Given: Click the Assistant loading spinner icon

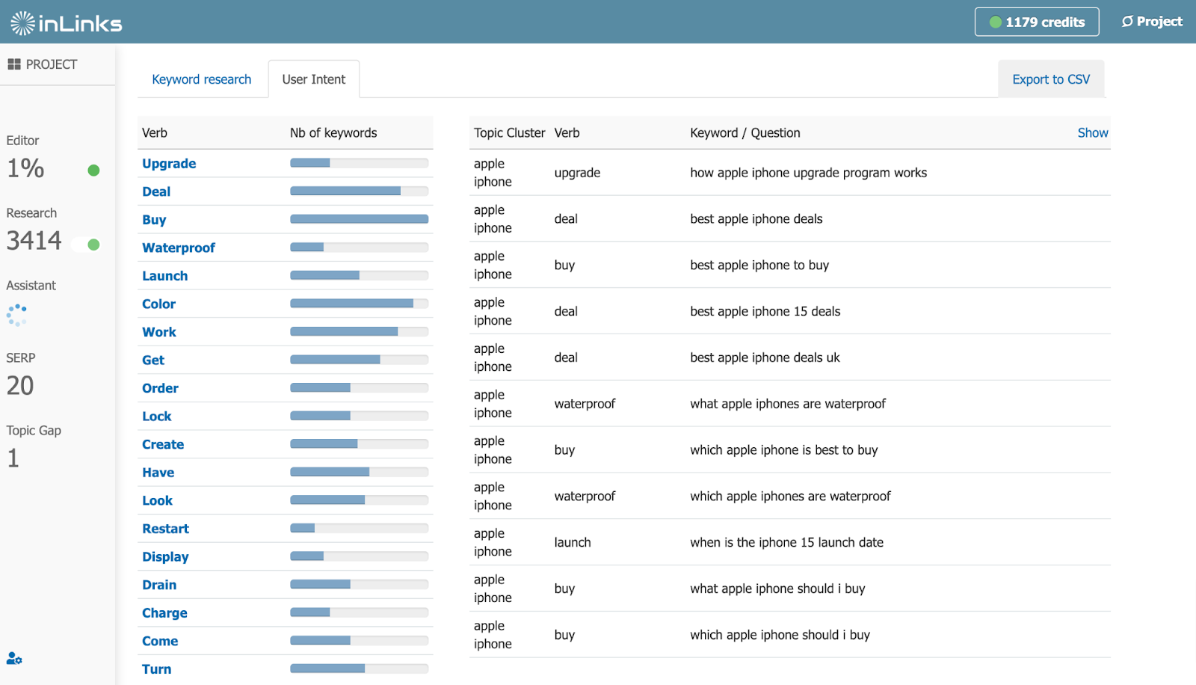Looking at the screenshot, I should pyautogui.click(x=16, y=315).
